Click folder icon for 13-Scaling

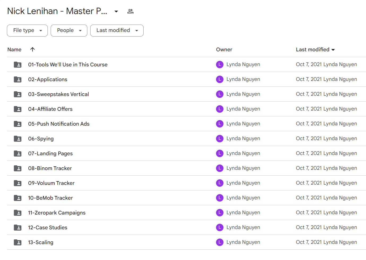point(18,242)
